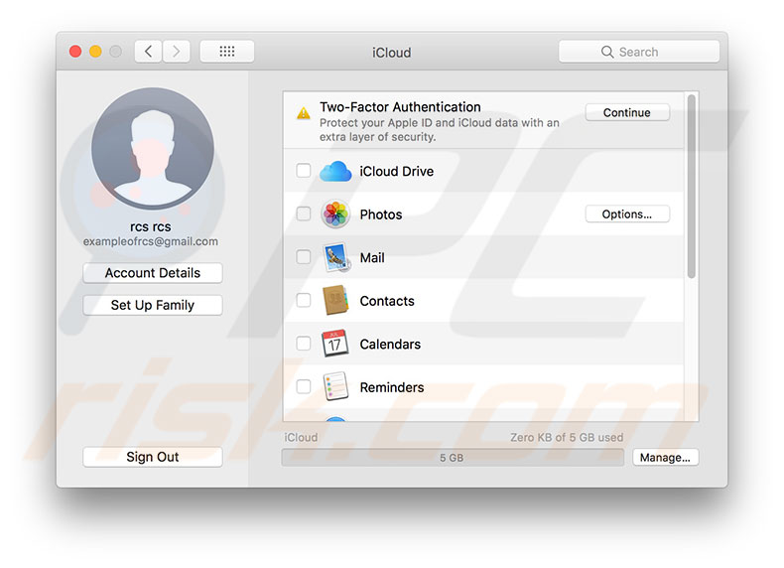This screenshot has width=784, height=568.
Task: Click the magnifying glass search icon
Action: (607, 52)
